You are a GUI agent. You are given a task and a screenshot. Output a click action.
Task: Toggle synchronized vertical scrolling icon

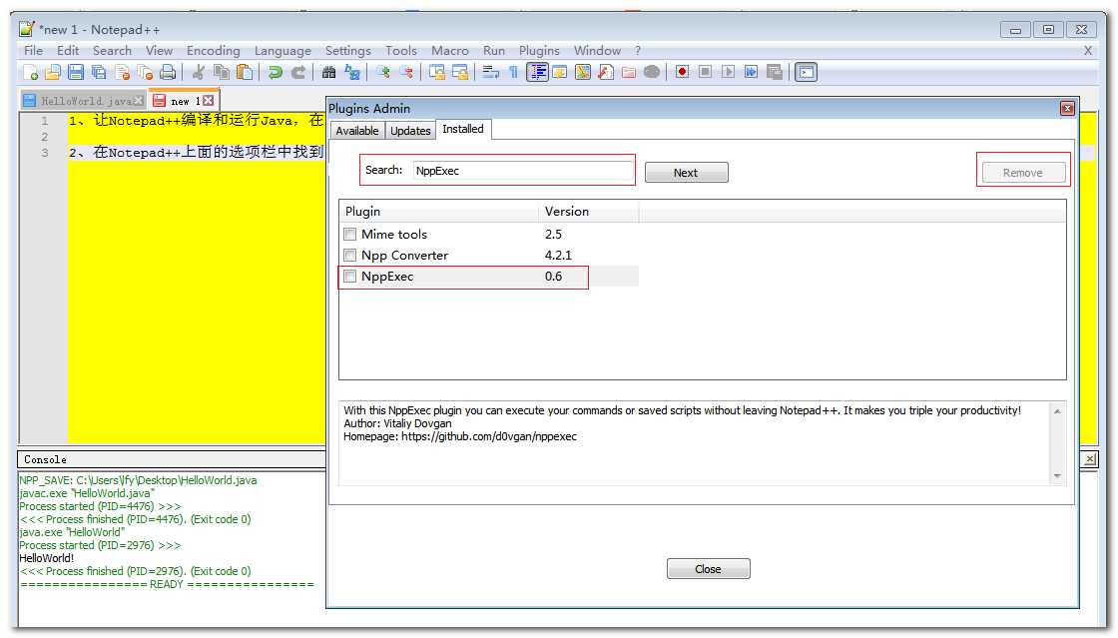pyautogui.click(x=437, y=72)
